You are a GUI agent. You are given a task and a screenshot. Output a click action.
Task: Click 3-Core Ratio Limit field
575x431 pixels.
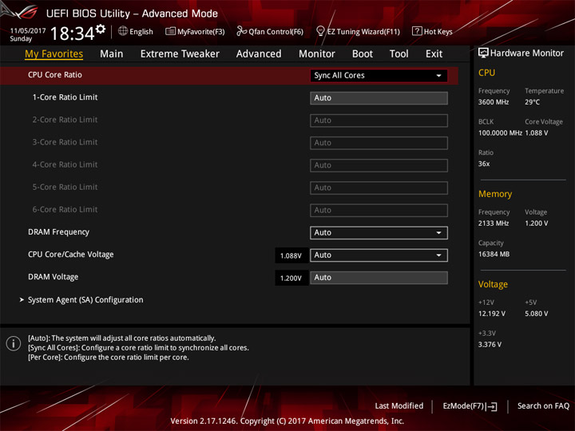(379, 143)
